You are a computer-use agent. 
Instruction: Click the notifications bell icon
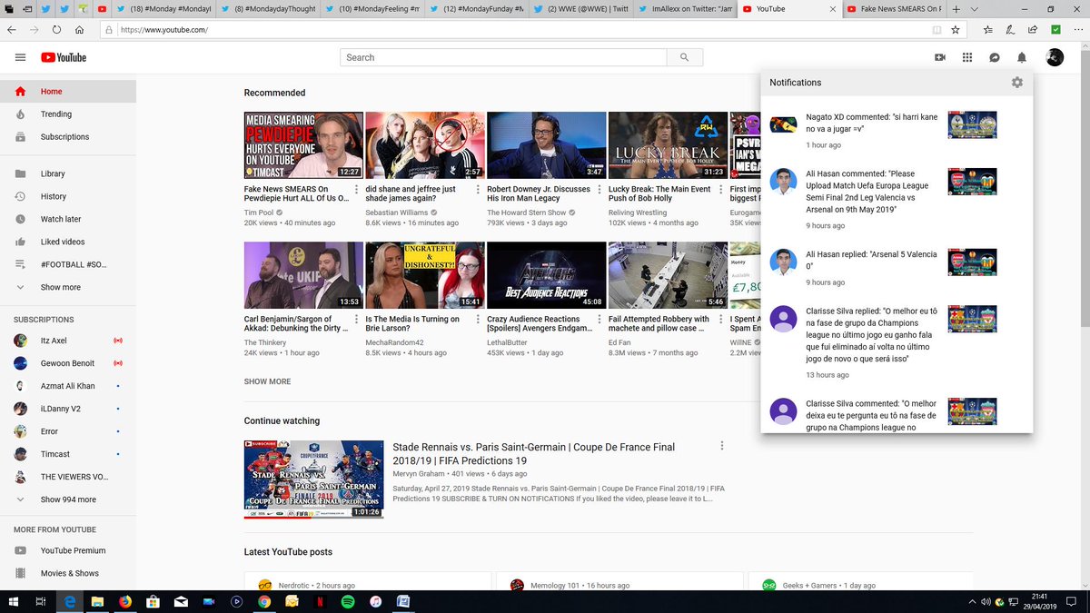coord(1022,57)
